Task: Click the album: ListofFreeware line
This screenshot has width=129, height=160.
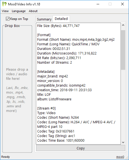Action: (x=54, y=99)
